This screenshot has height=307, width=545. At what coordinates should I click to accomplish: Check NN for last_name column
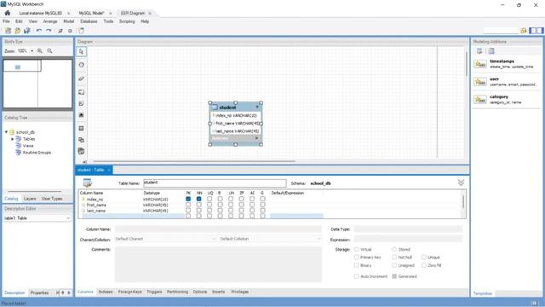click(198, 211)
